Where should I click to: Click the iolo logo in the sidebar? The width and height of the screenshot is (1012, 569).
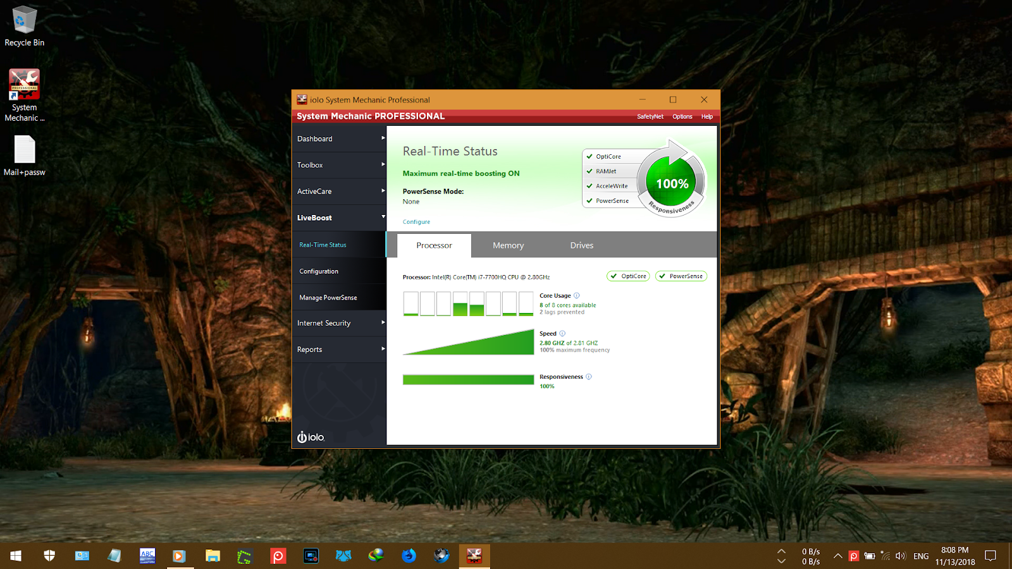coord(311,437)
